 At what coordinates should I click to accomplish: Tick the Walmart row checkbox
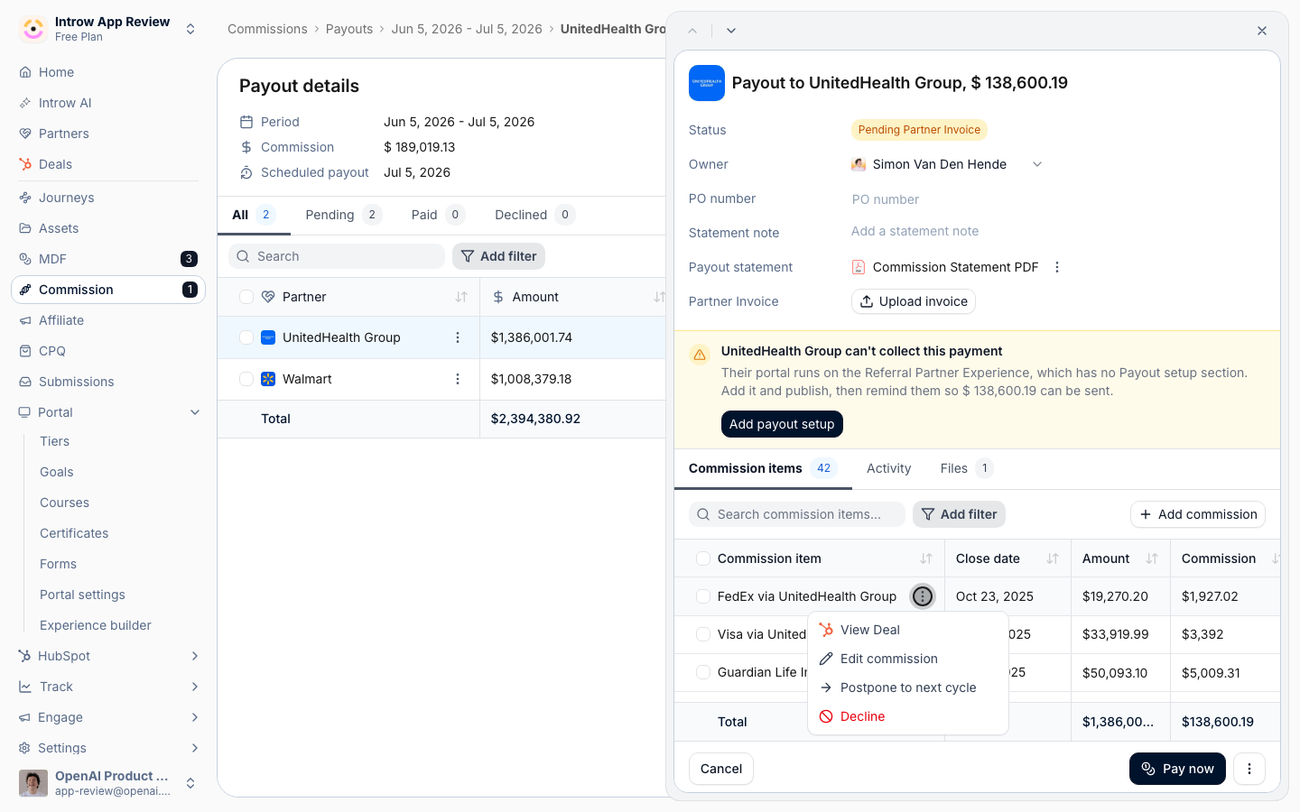(x=246, y=379)
